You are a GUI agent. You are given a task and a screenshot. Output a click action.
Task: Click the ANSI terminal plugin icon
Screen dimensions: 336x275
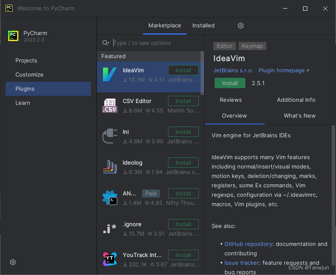pos(110,198)
